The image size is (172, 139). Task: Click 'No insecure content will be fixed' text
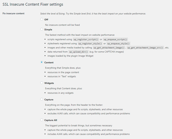tap(62, 25)
